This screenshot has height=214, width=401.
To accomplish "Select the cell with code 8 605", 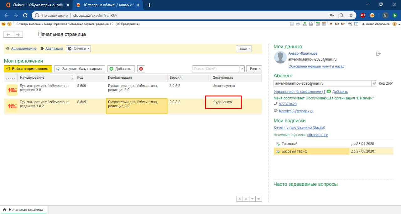I will click(x=90, y=106).
